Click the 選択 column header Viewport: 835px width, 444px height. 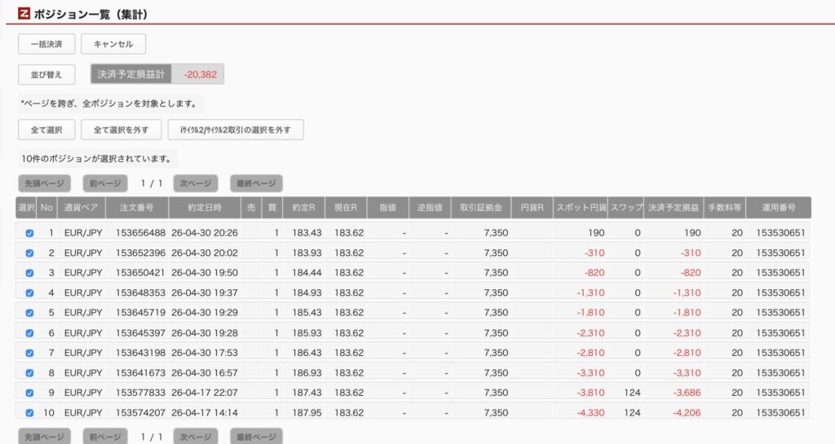[26, 208]
